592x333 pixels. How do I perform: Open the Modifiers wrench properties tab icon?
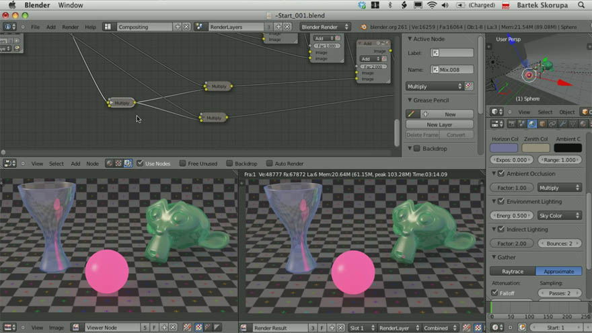[x=562, y=124]
